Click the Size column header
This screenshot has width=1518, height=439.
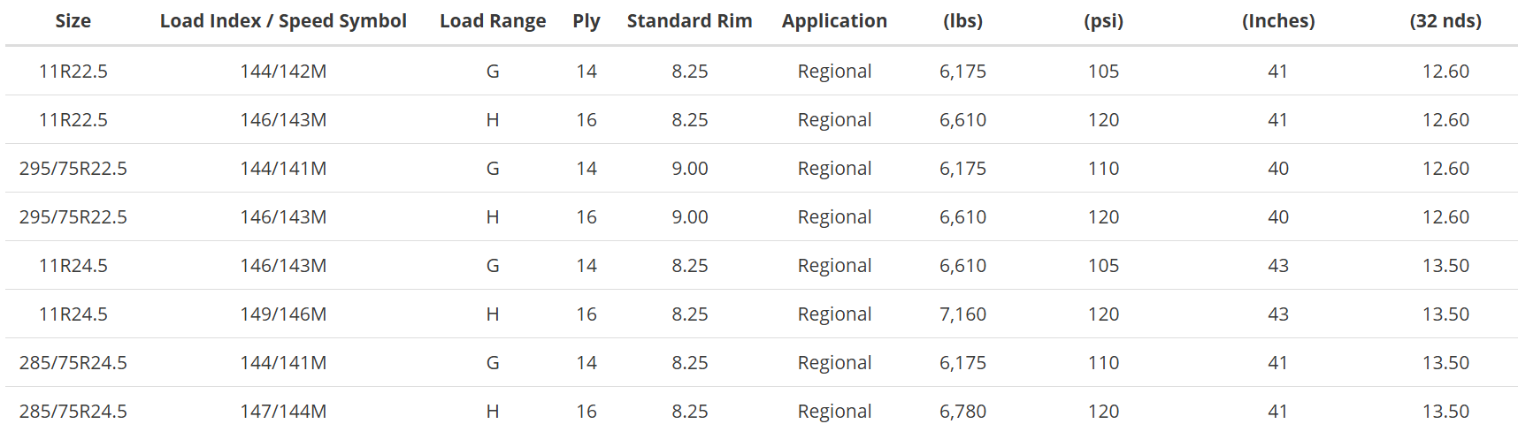point(73,21)
